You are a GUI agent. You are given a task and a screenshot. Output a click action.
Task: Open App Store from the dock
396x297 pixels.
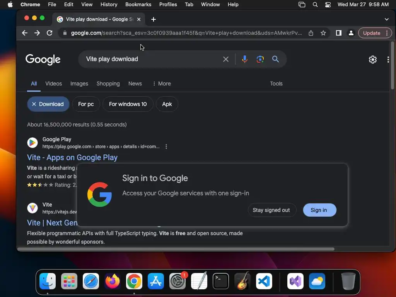pyautogui.click(x=156, y=281)
